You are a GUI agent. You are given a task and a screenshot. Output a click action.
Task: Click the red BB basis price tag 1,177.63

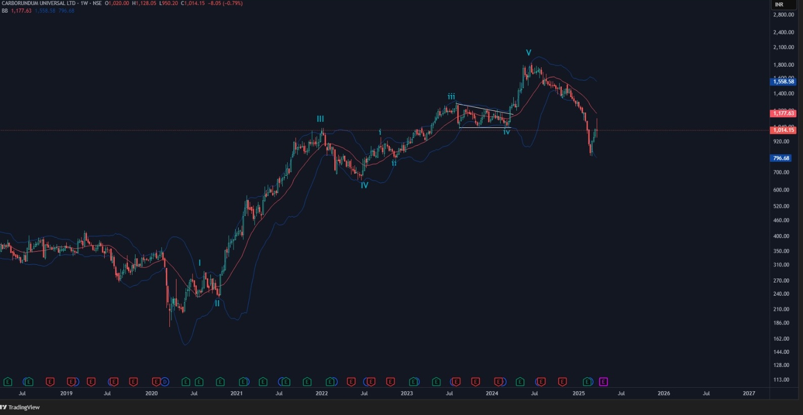[783, 113]
